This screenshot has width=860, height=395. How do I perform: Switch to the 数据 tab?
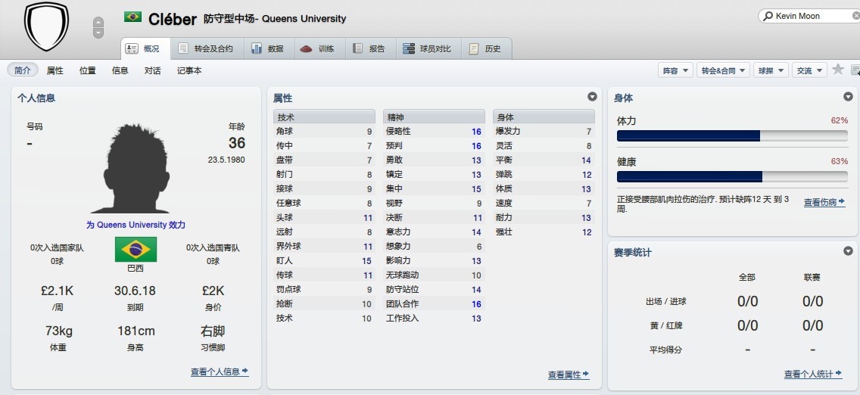pyautogui.click(x=269, y=48)
